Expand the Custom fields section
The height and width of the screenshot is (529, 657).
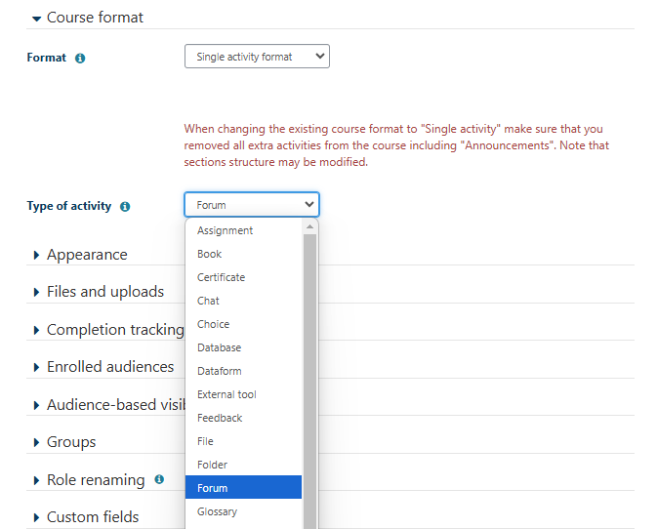tap(92, 517)
